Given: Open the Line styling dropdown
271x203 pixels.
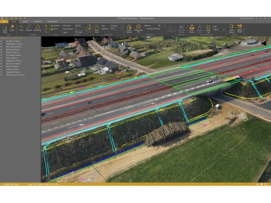Looking at the screenshot, I should point(54,29).
